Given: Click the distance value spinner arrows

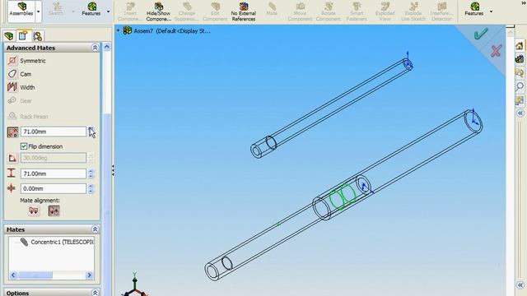Looking at the screenshot, I should 91,132.
